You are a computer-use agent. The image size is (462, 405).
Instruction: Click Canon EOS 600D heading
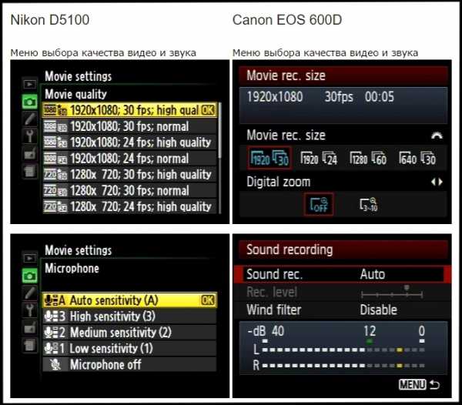pos(287,20)
